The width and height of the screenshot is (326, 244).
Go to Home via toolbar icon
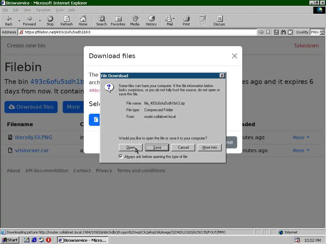pyautogui.click(x=83, y=21)
